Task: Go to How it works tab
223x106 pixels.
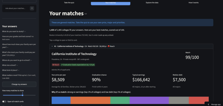Action: (194, 2)
